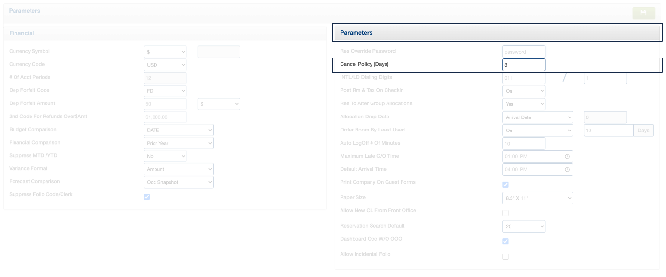Toggle Print Company On Guest Forms checkbox
This screenshot has height=277, width=666.
click(505, 185)
